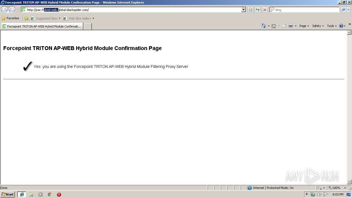The width and height of the screenshot is (352, 198).
Task: Minimize the Internet Explorer window
Action: tap(340, 2)
